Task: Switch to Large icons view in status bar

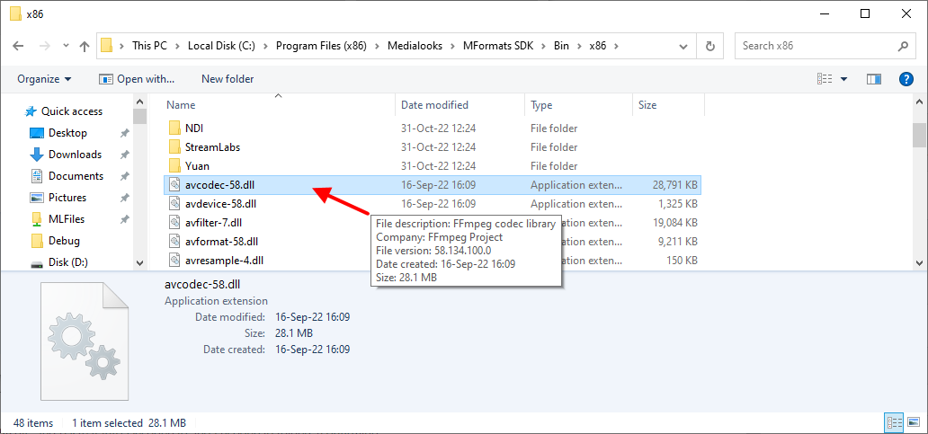Action: [914, 422]
